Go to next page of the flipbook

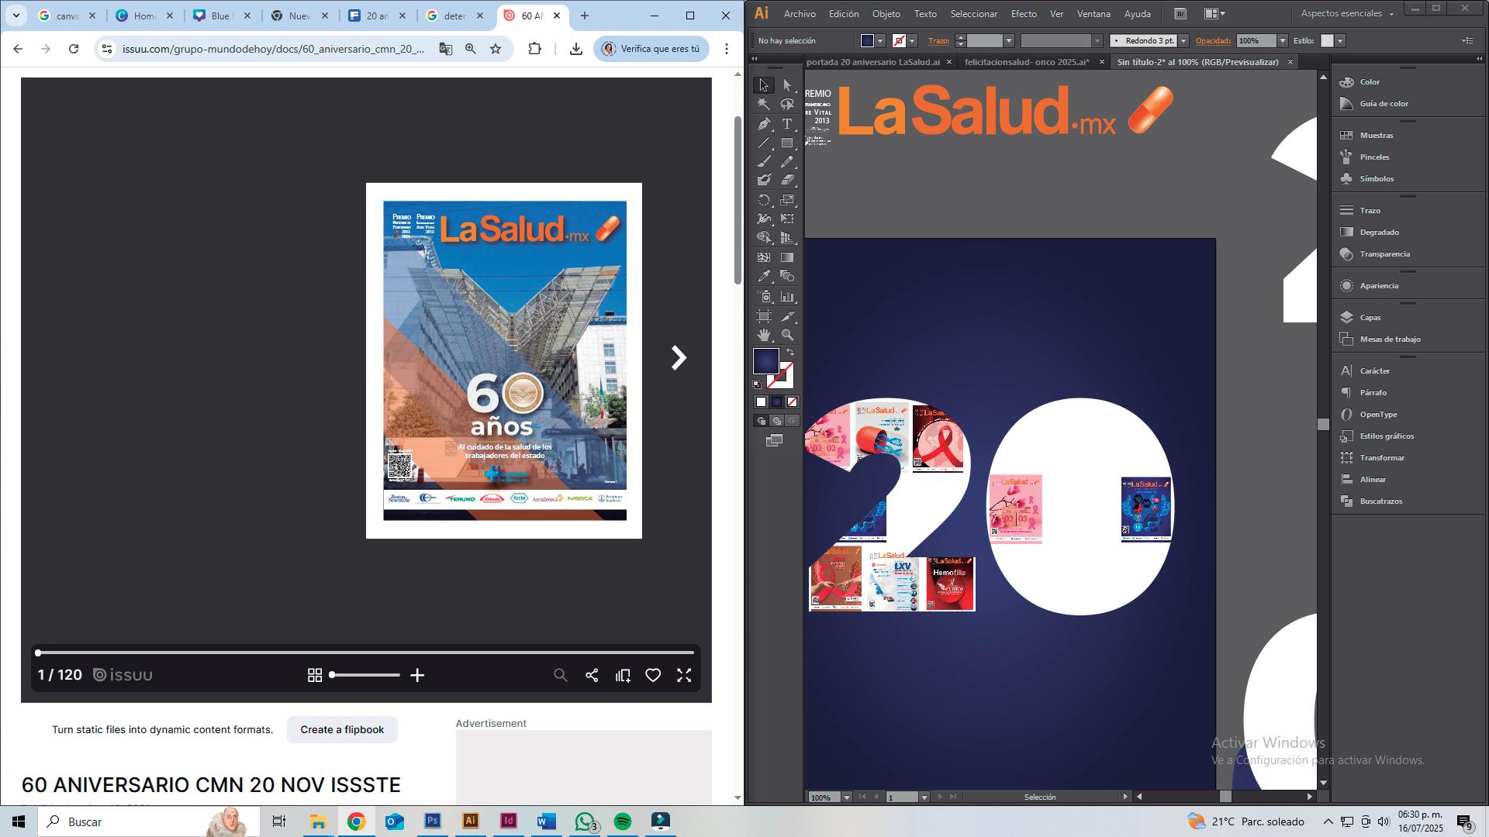point(679,358)
